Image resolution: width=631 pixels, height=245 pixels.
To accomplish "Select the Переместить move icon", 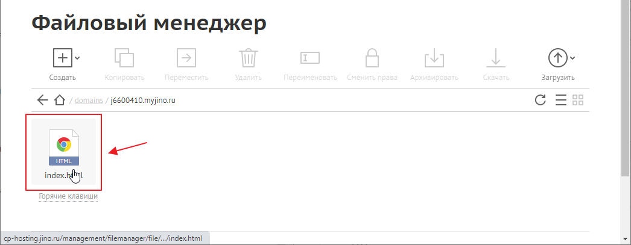I will 186,58.
